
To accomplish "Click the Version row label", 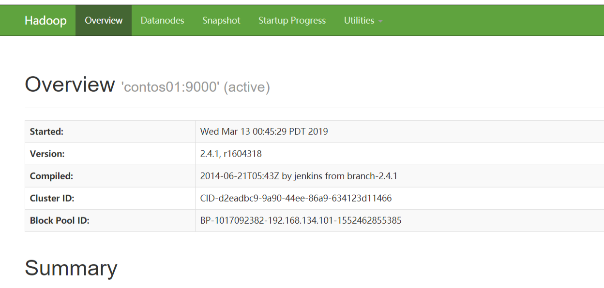I will pyautogui.click(x=47, y=154).
